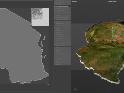Click the Restore UV icon
This screenshot has height=93, width=124.
tap(55, 62)
